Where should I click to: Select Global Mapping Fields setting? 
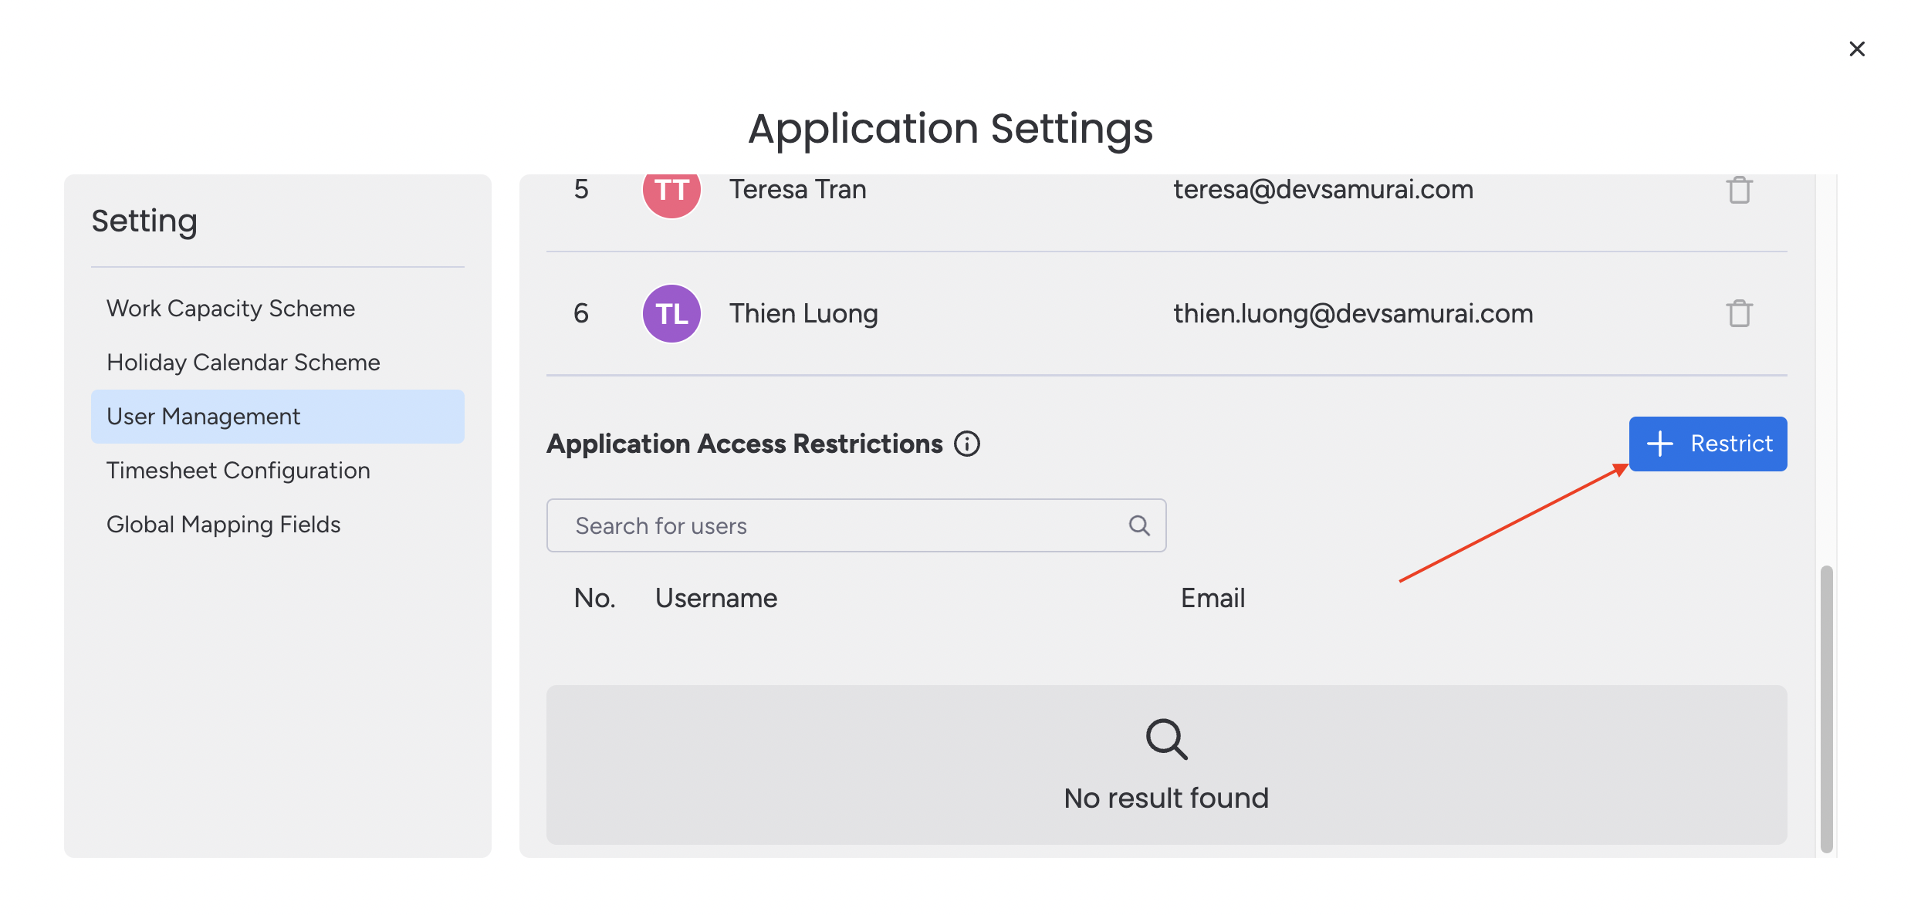(223, 522)
